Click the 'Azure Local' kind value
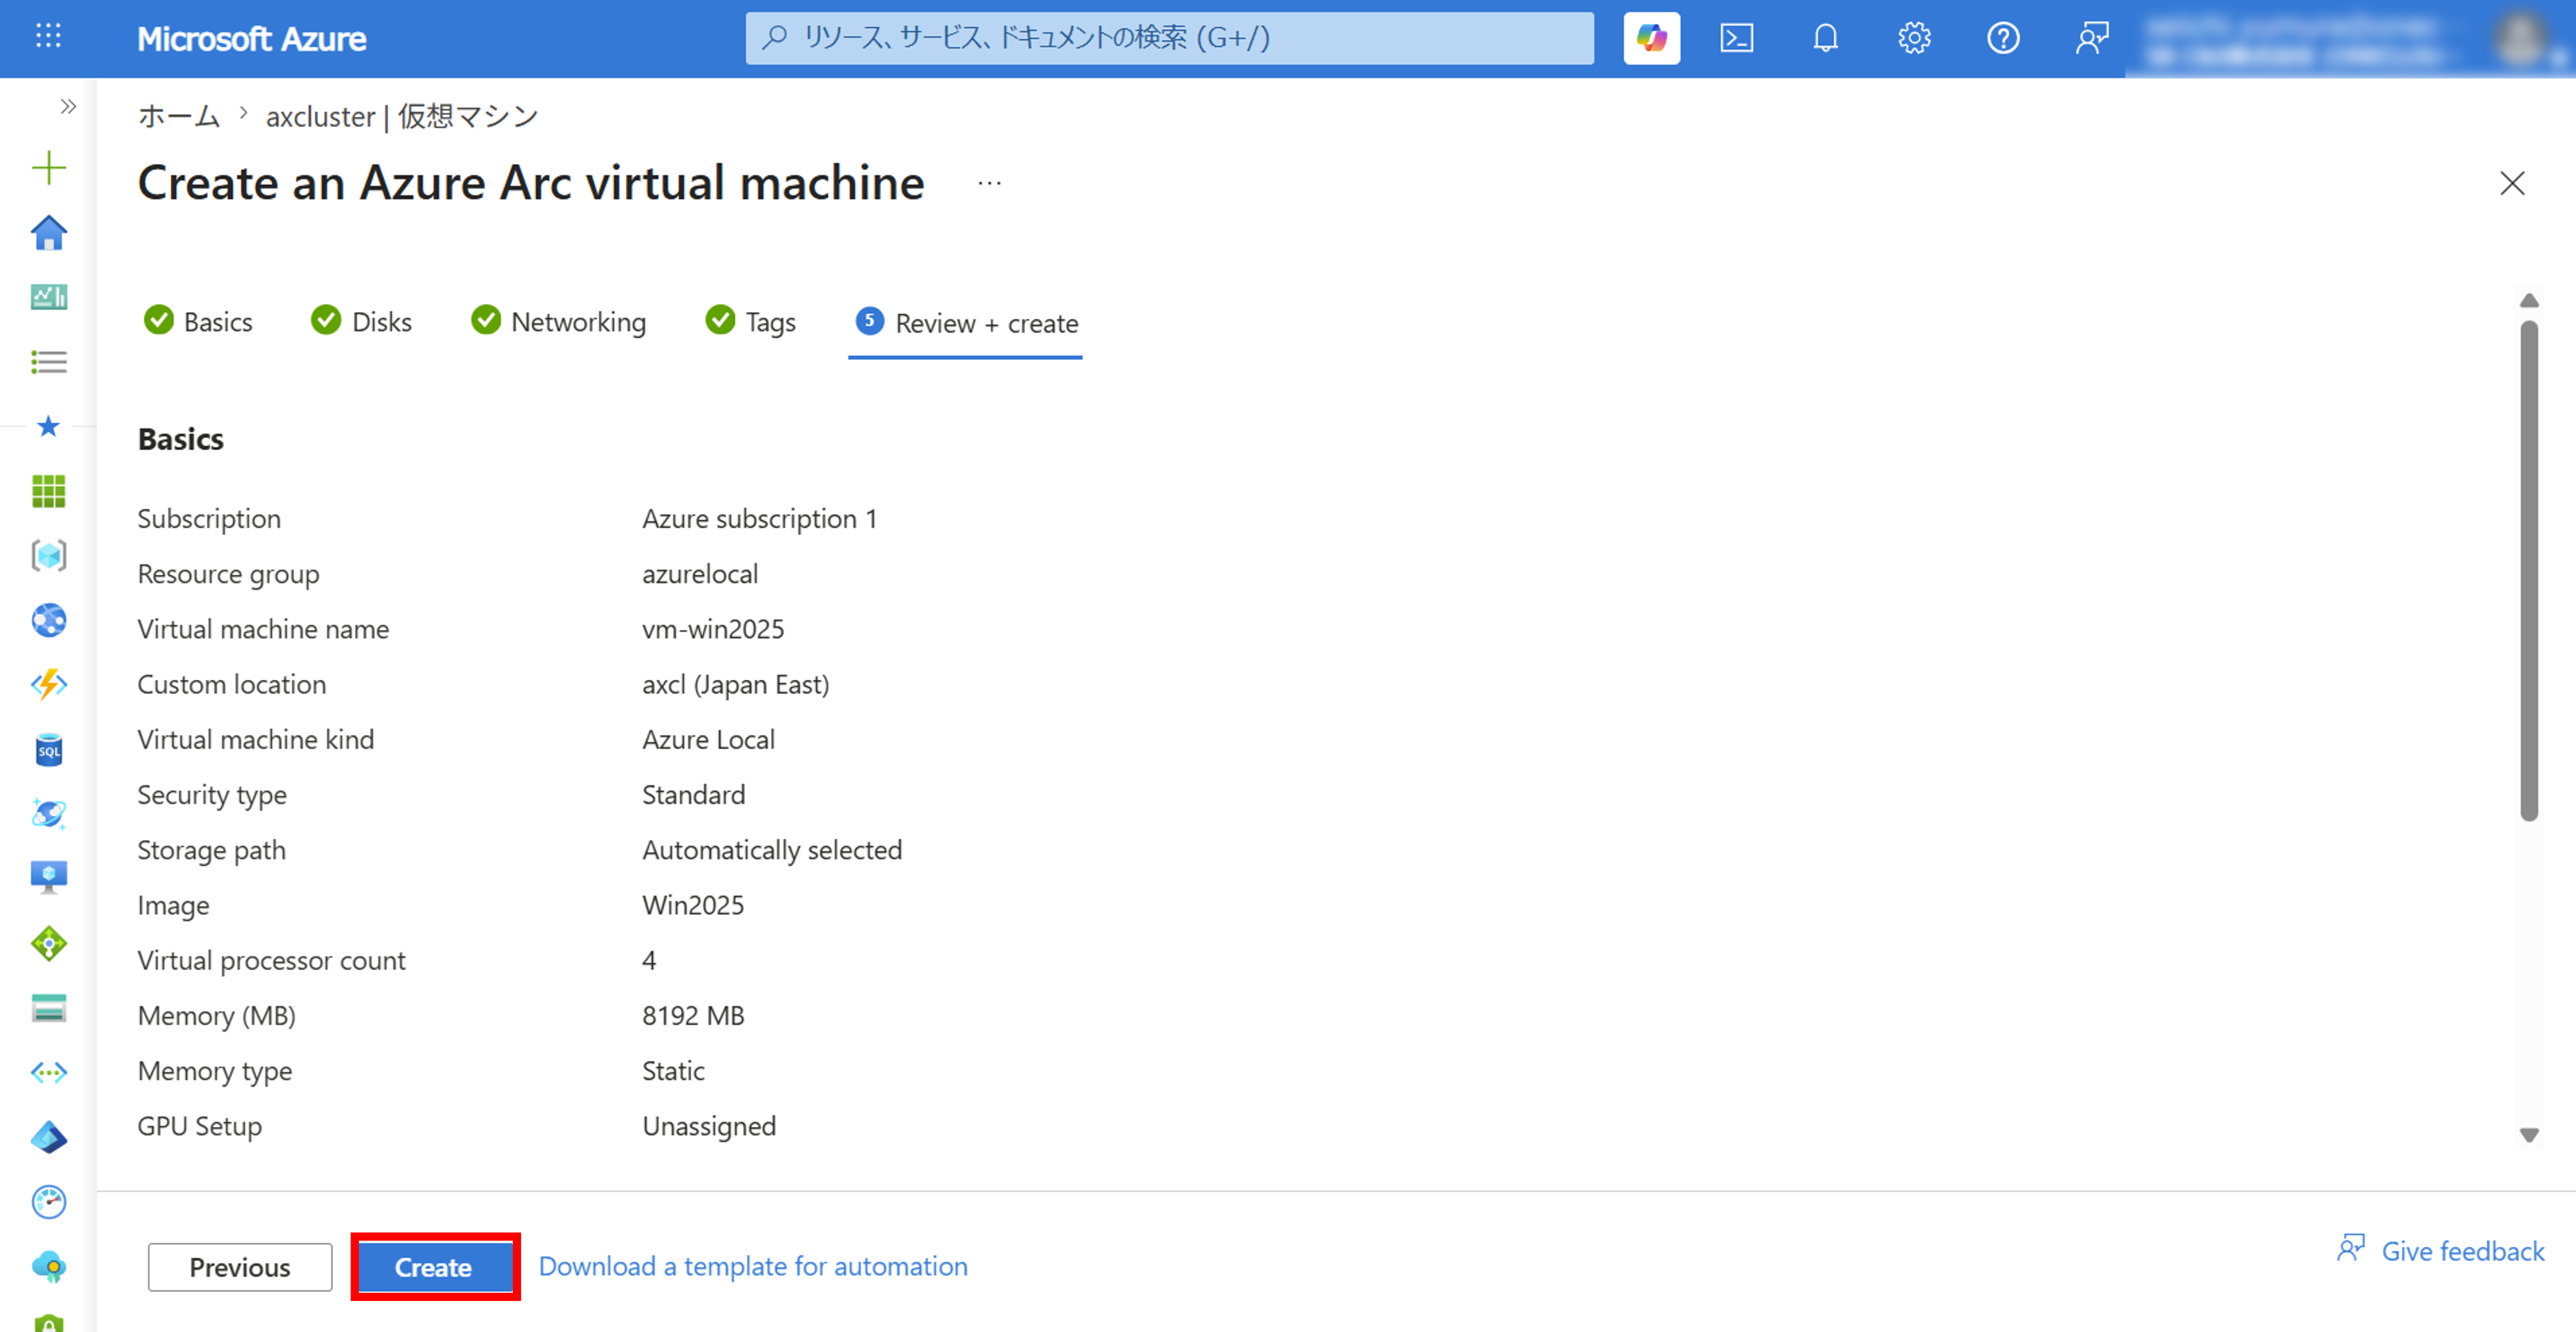 coord(708,739)
